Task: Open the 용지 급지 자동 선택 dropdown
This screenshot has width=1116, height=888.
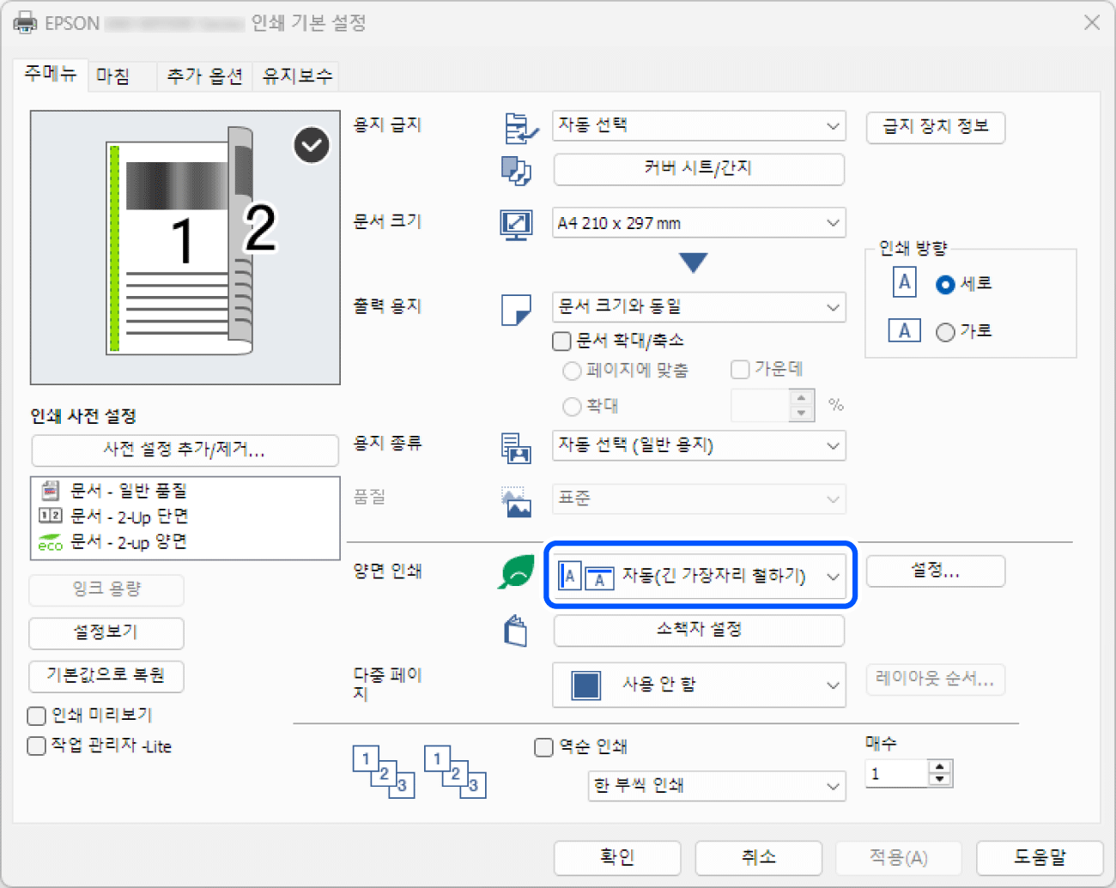Action: (699, 126)
